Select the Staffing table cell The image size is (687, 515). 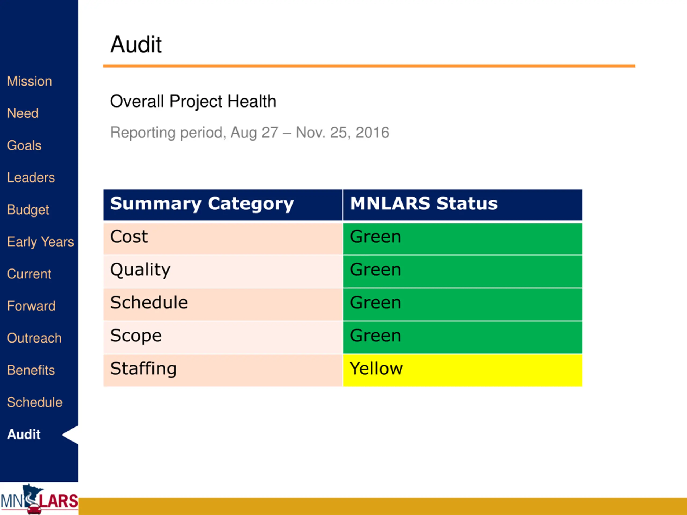(223, 370)
